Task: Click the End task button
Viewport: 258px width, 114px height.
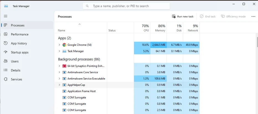Action: [x=208, y=16]
